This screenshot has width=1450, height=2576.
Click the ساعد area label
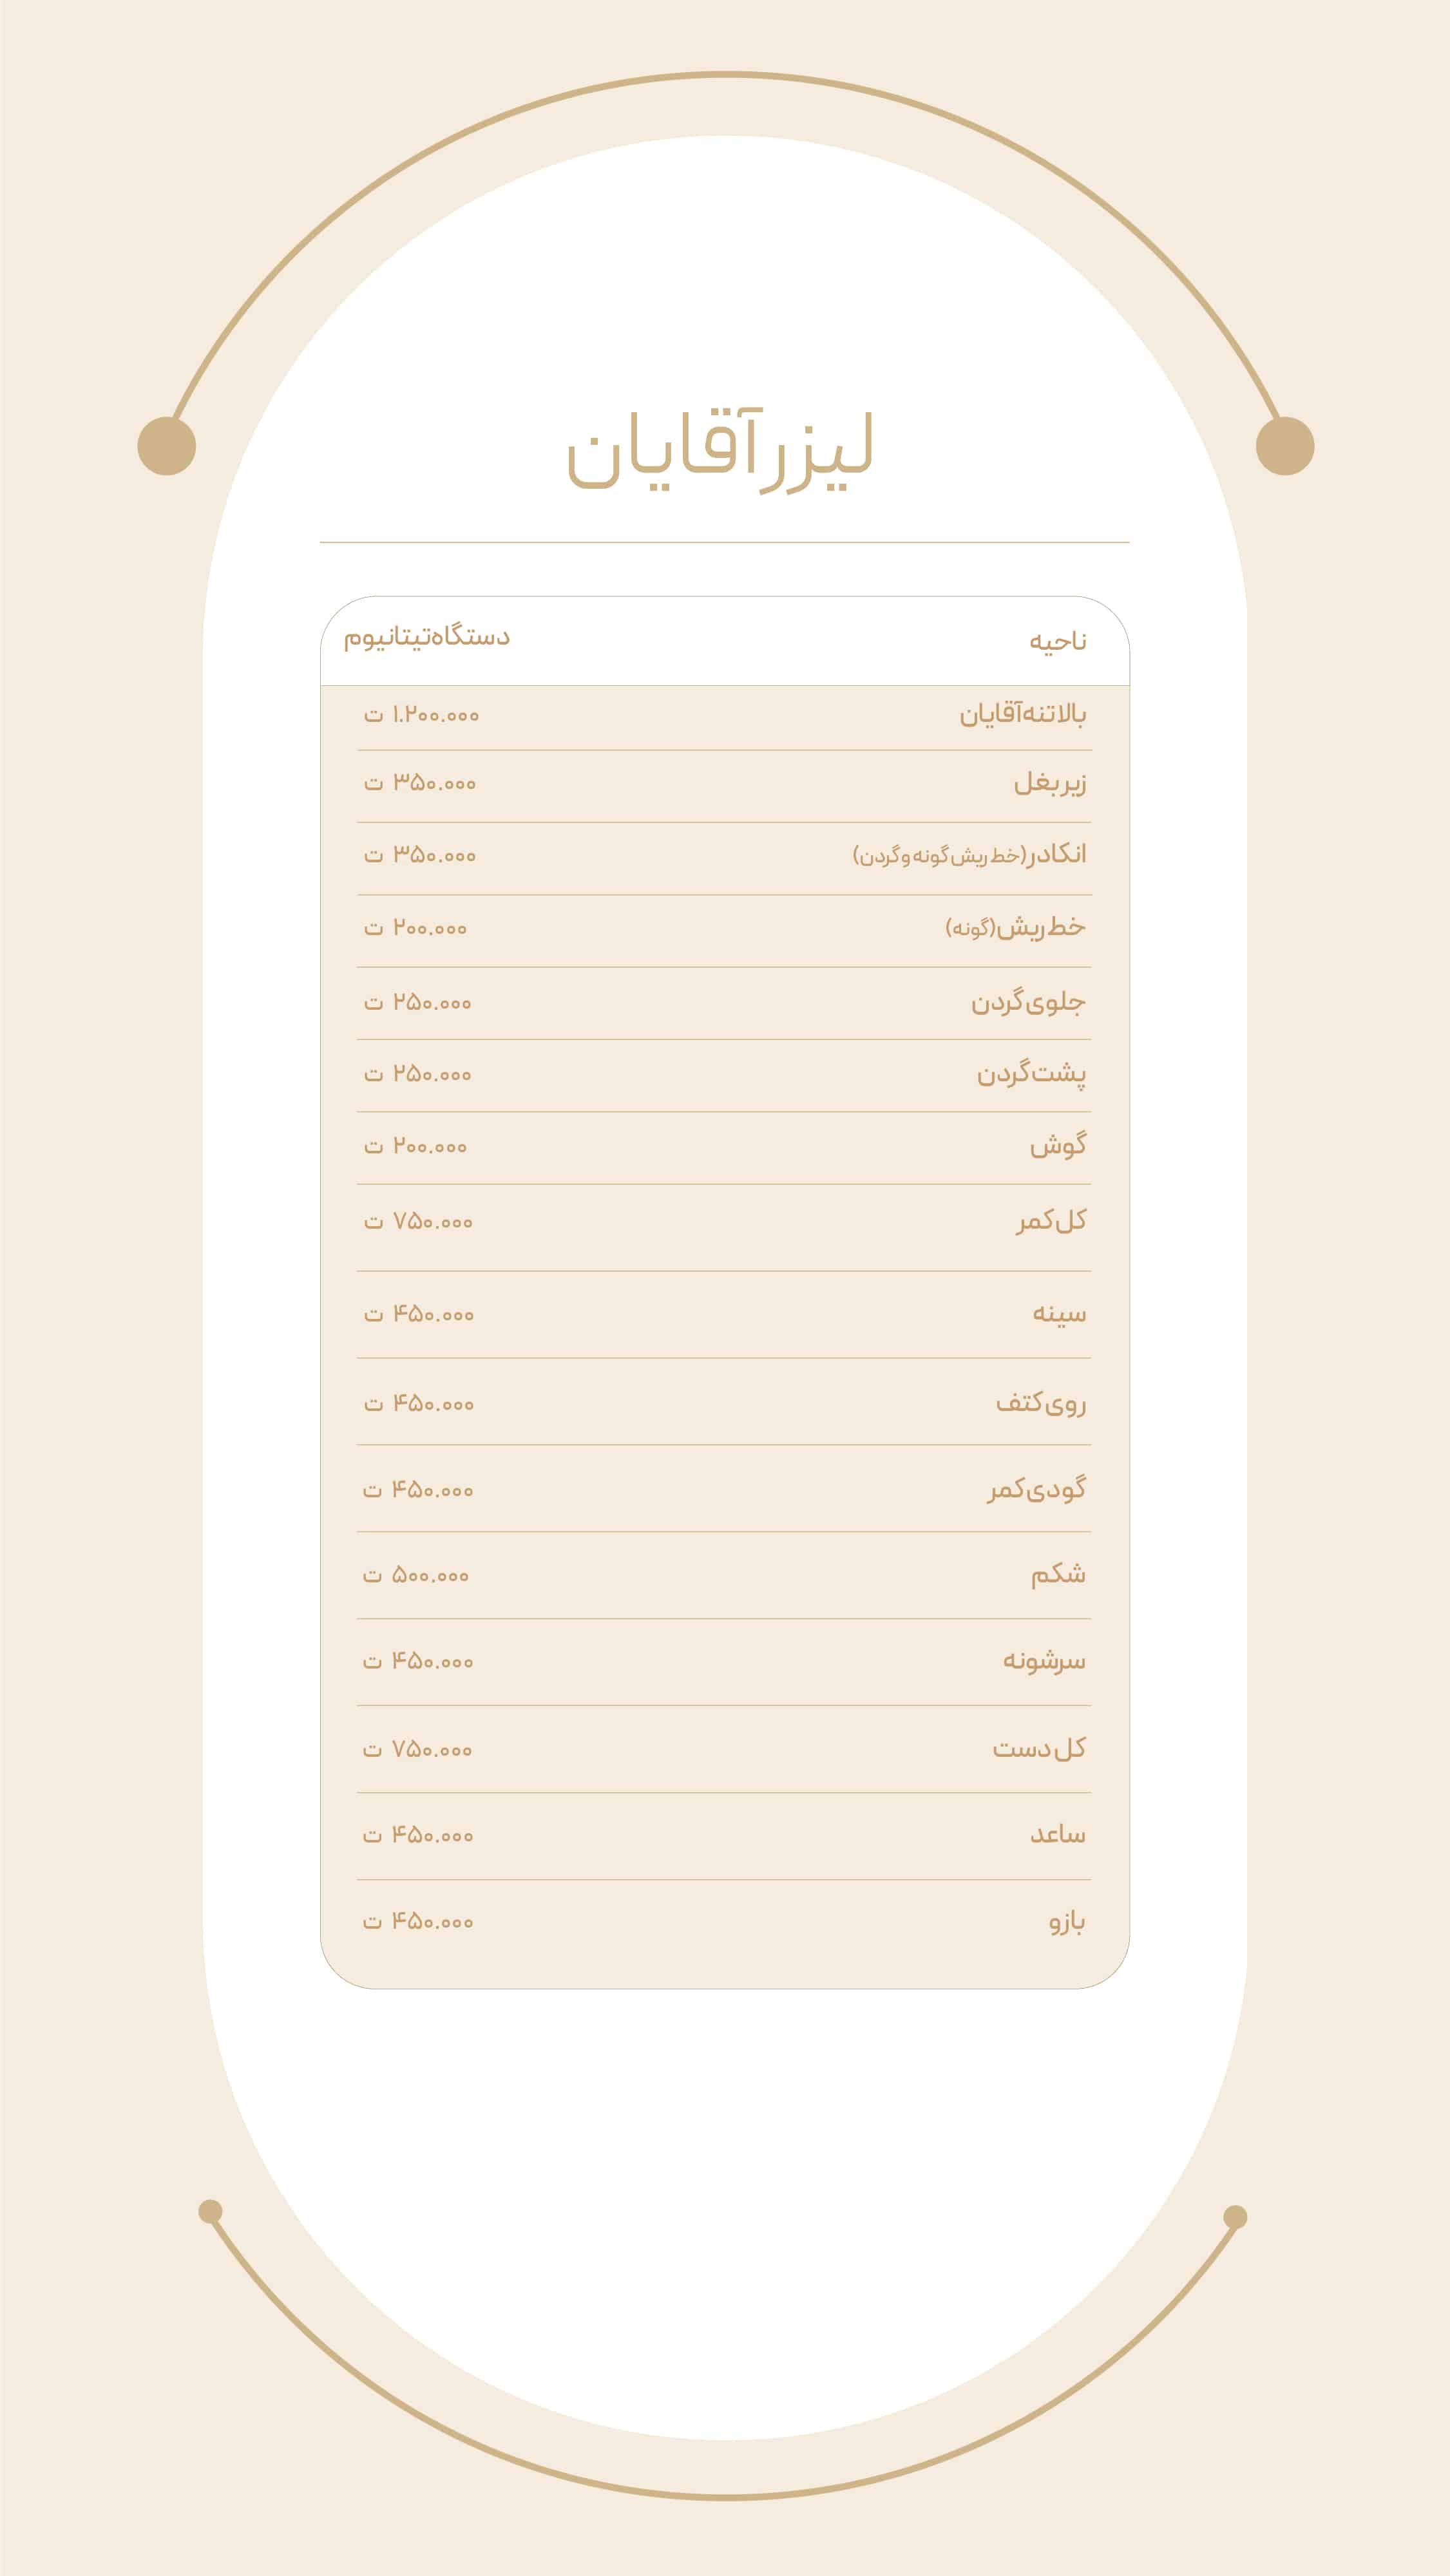pyautogui.click(x=1057, y=1835)
